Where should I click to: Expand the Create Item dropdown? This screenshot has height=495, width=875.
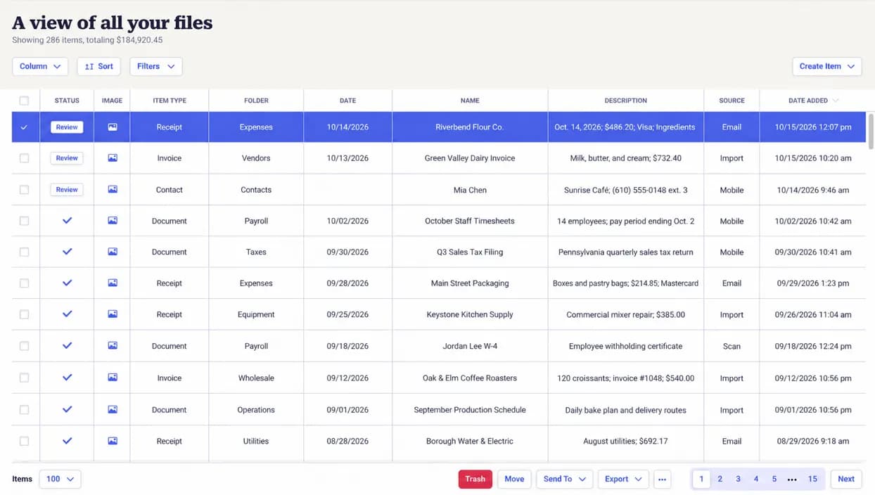pyautogui.click(x=827, y=66)
